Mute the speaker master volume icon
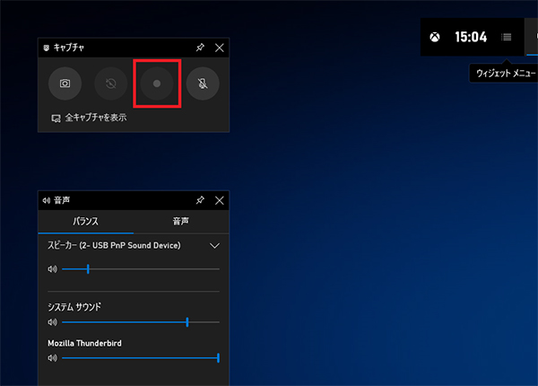The height and width of the screenshot is (386, 538). (53, 269)
